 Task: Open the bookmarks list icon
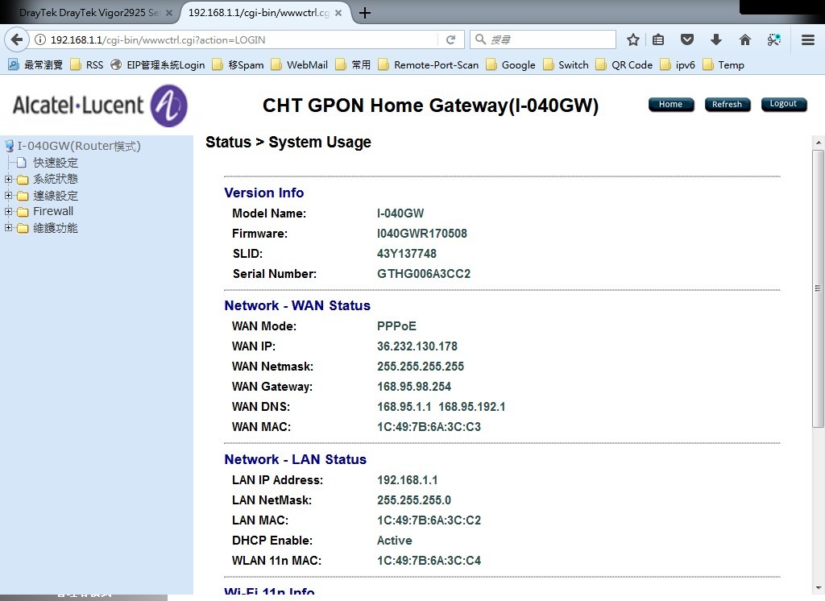click(x=658, y=39)
